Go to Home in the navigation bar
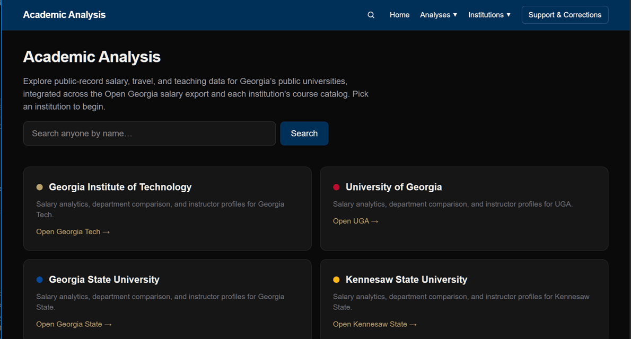 click(x=400, y=15)
